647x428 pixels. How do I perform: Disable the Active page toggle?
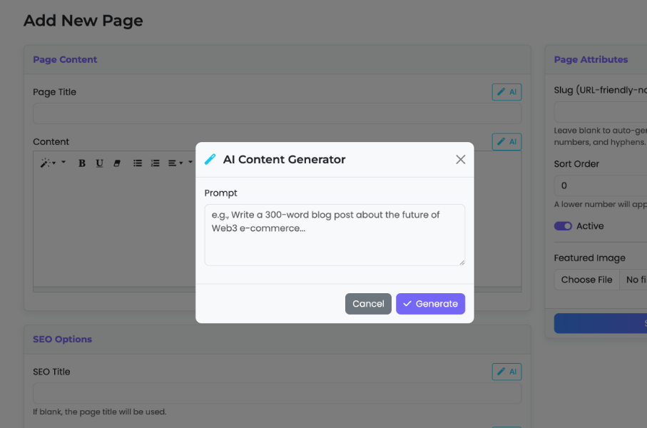(x=561, y=225)
